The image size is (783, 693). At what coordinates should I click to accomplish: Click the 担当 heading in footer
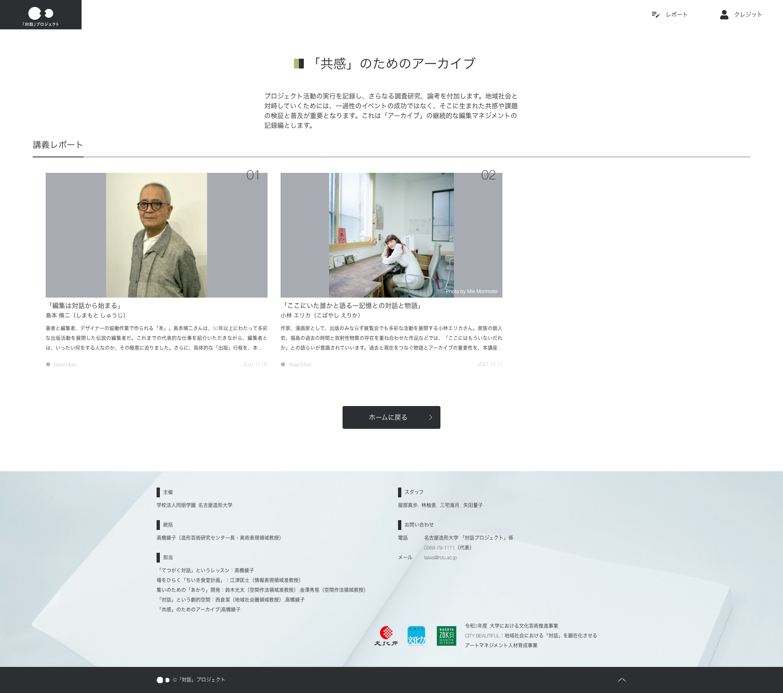(168, 557)
